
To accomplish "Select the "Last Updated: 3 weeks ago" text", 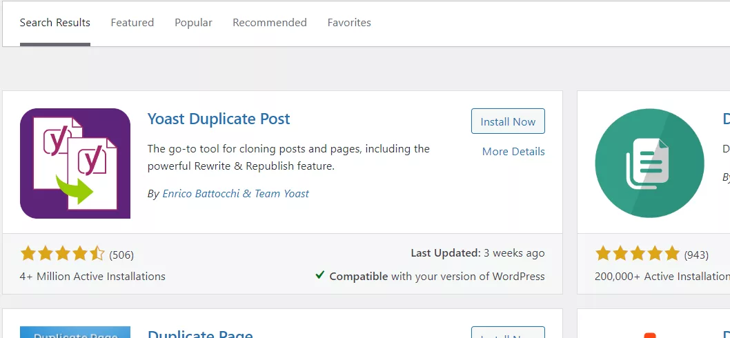I will [477, 253].
